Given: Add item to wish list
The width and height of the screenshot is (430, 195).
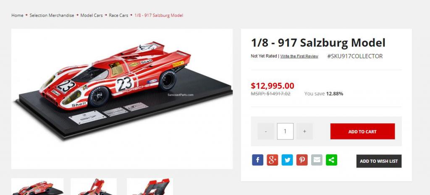Looking at the screenshot, I should tap(379, 161).
